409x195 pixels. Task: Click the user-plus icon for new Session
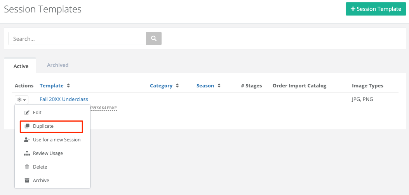[27, 140]
